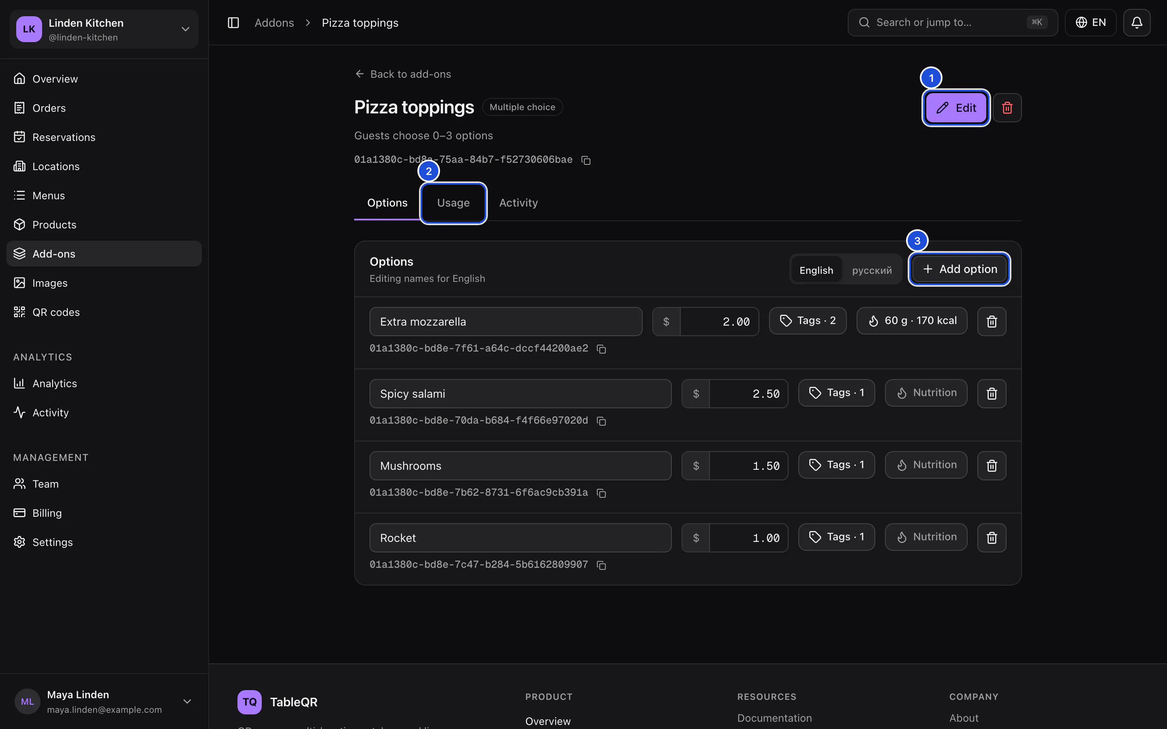Open Nutrition for Mushrooms
Image resolution: width=1167 pixels, height=729 pixels.
(x=926, y=465)
